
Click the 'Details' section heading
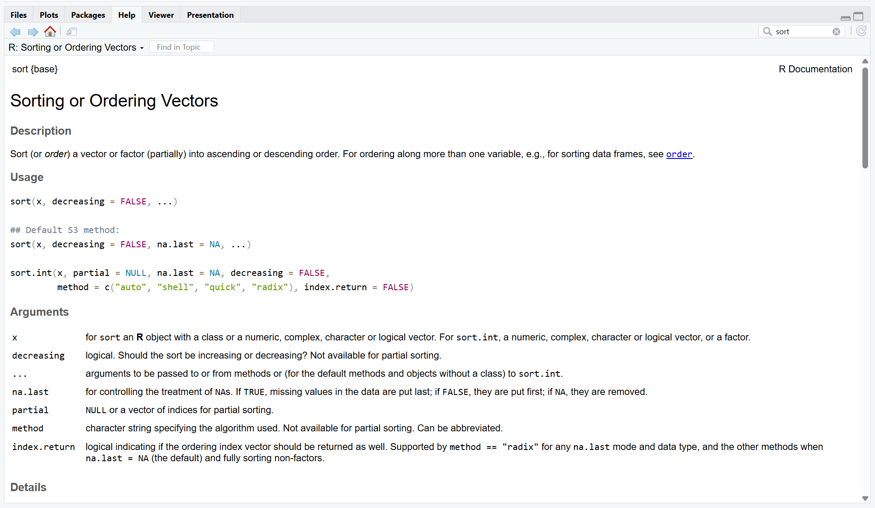(x=28, y=487)
